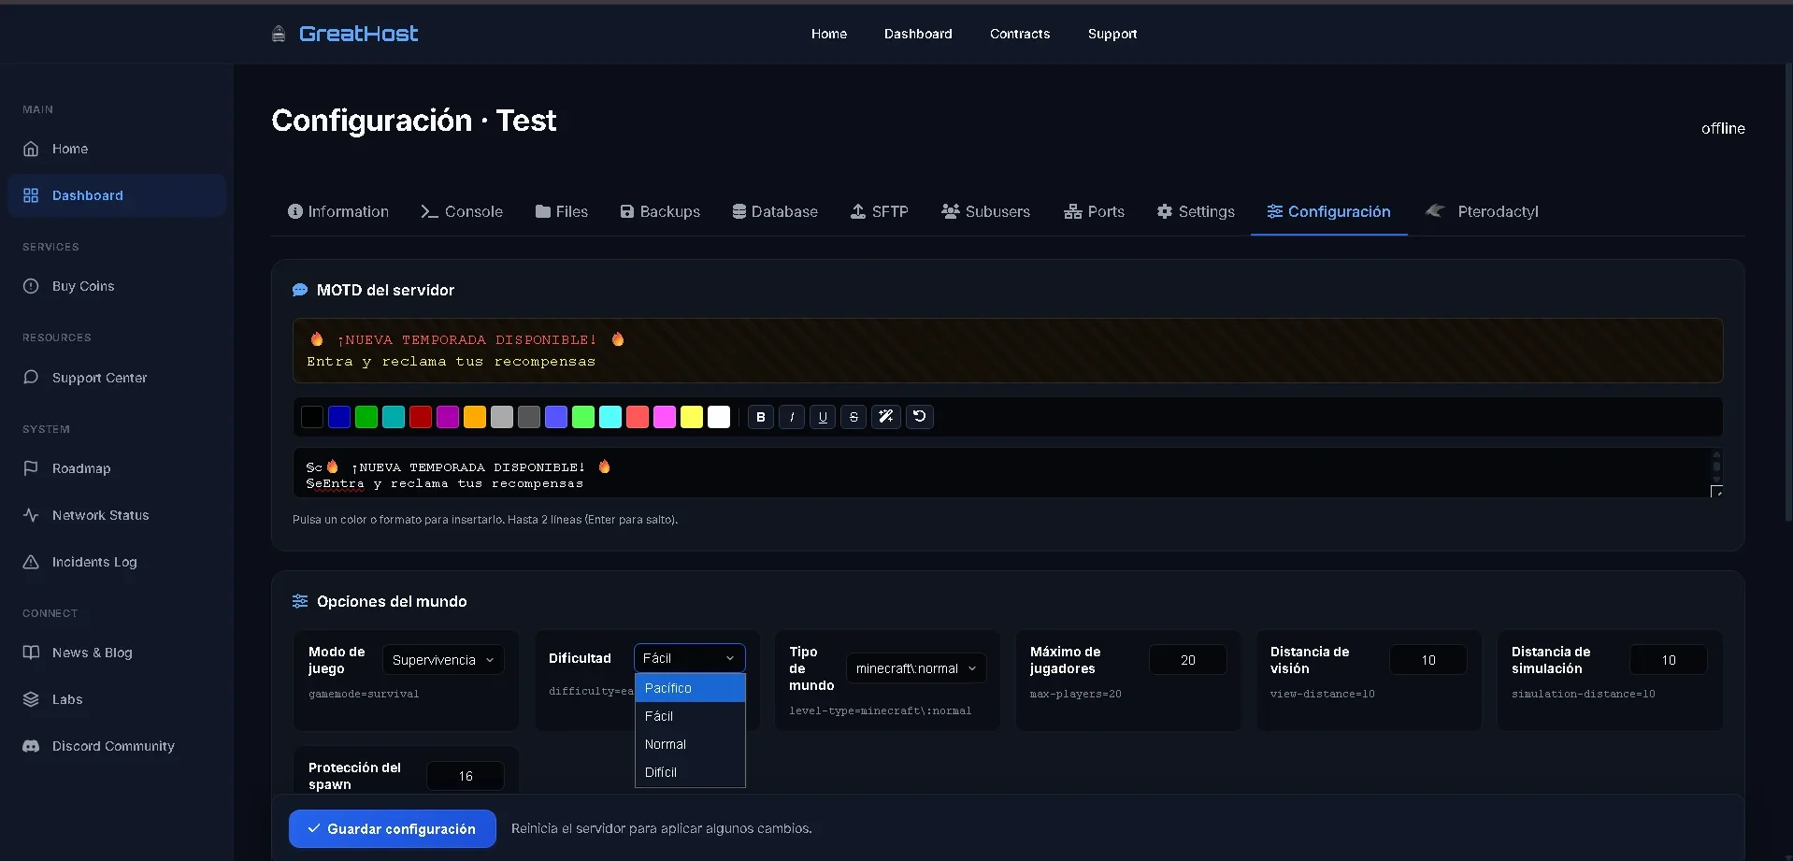Toggle italic formatting in MOTD editor

tap(792, 417)
